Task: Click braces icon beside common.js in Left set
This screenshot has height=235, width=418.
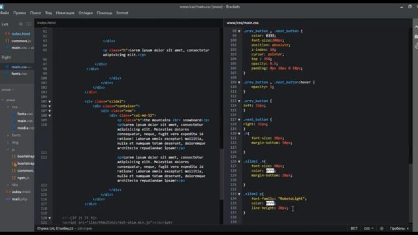Action: [x=7, y=40]
